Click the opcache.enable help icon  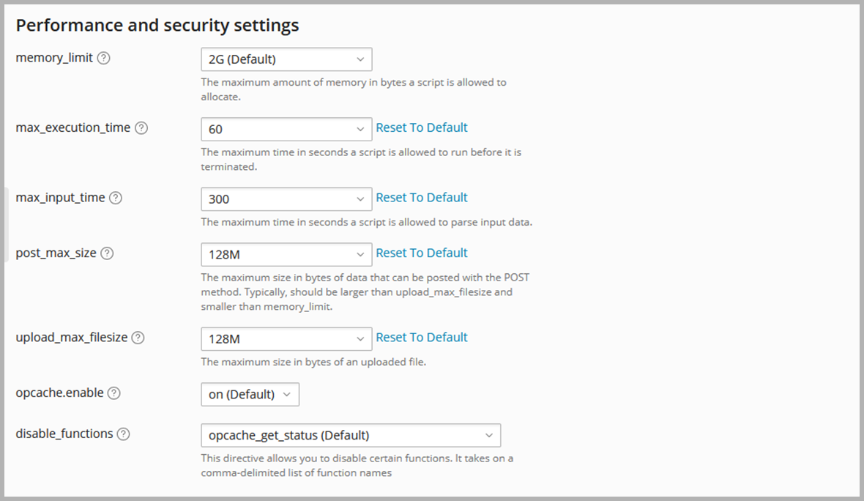pos(114,393)
